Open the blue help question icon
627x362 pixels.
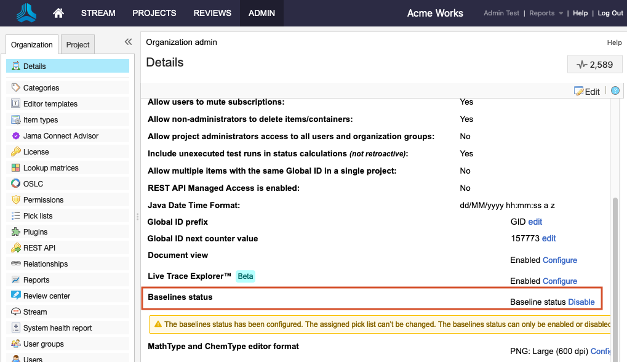pos(615,90)
